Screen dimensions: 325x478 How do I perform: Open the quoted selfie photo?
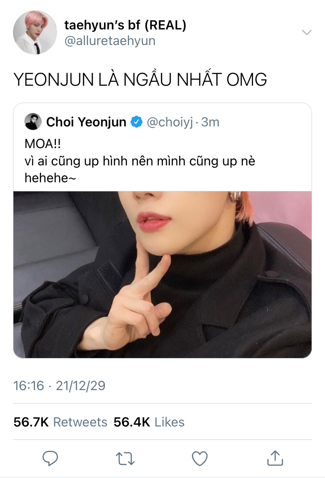coord(162,275)
